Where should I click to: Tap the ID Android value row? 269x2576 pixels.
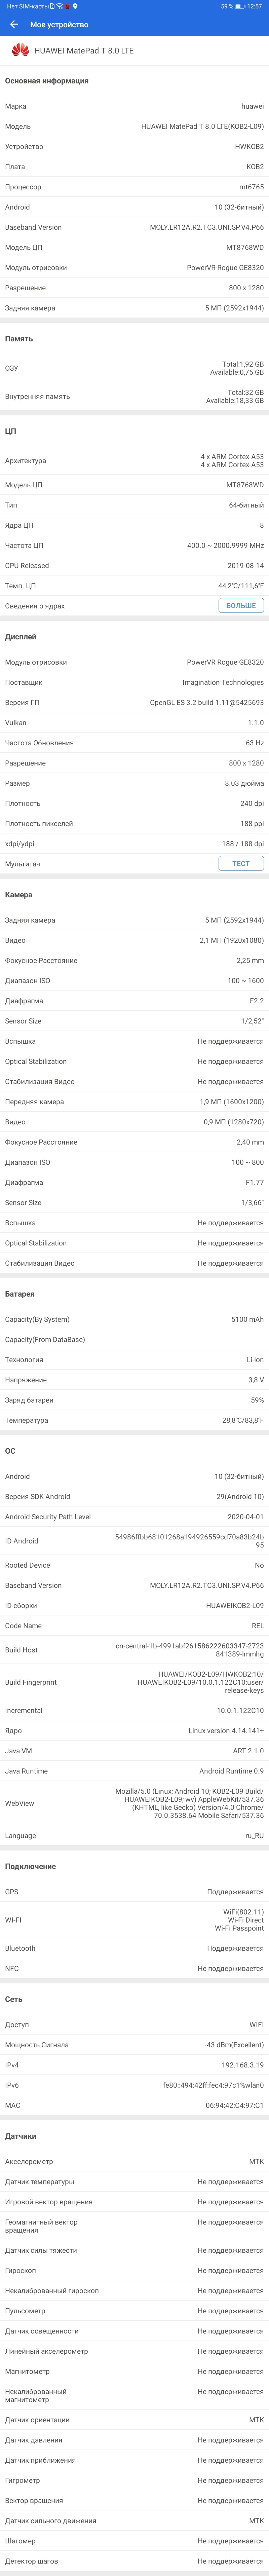click(x=134, y=1541)
